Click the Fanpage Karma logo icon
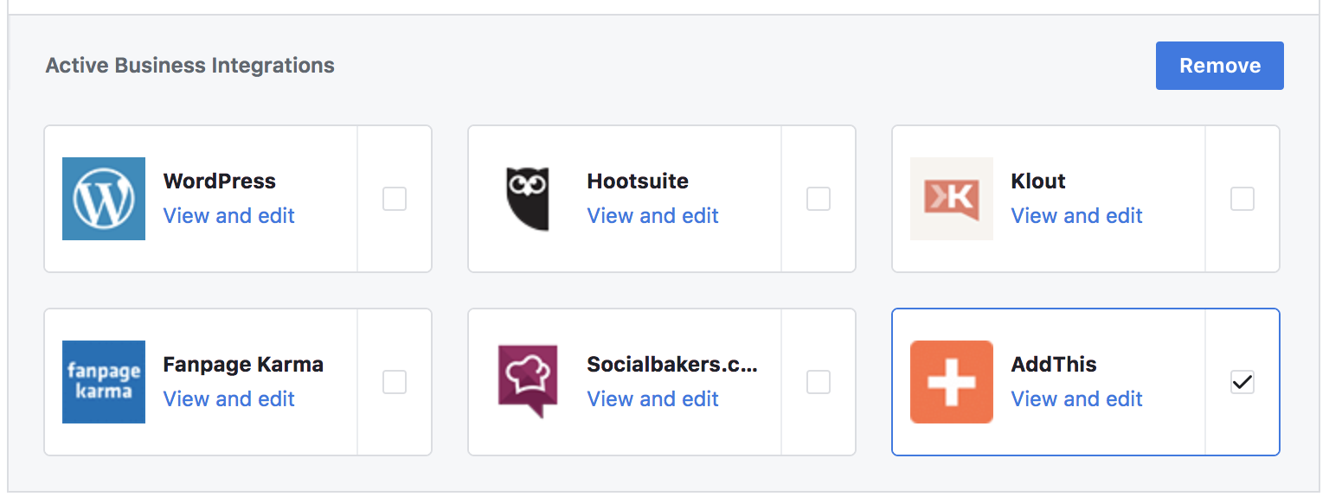The height and width of the screenshot is (503, 1329). click(104, 382)
